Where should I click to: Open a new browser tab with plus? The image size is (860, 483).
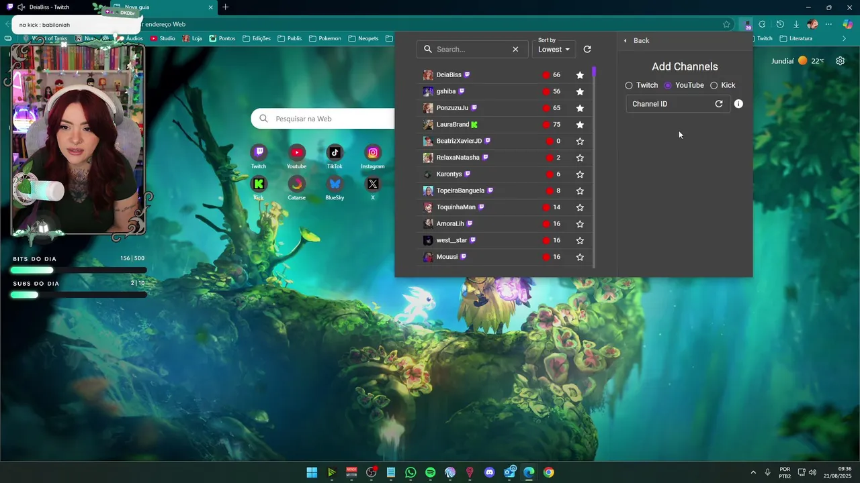pyautogui.click(x=225, y=7)
